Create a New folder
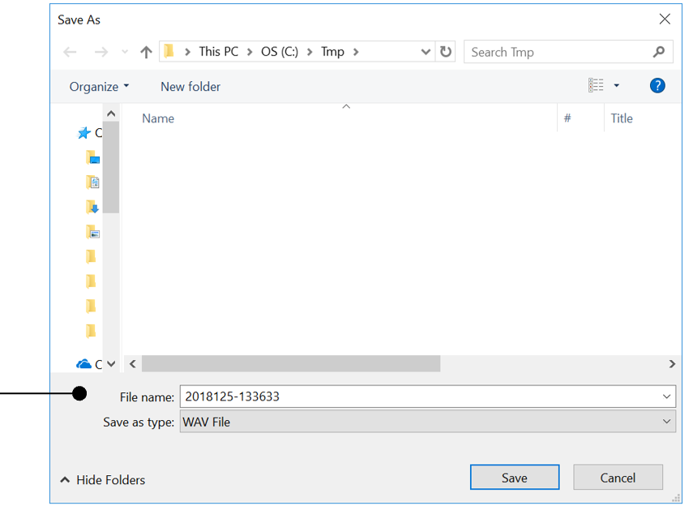Screen dimensions: 693x510 click(190, 86)
